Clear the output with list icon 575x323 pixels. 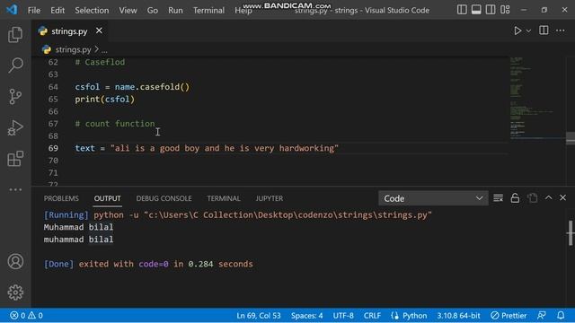pos(498,198)
